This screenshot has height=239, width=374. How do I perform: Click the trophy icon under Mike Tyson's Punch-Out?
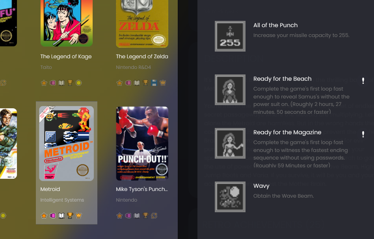pos(145,216)
